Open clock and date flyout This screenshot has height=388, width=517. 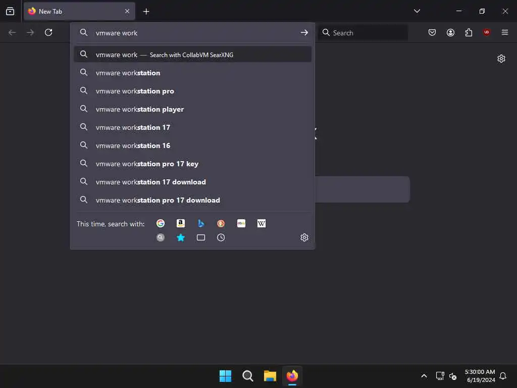tap(480, 376)
